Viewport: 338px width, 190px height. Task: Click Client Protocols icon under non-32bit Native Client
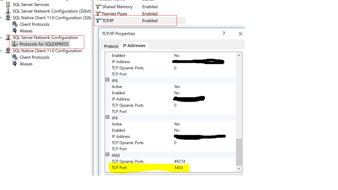(15, 57)
